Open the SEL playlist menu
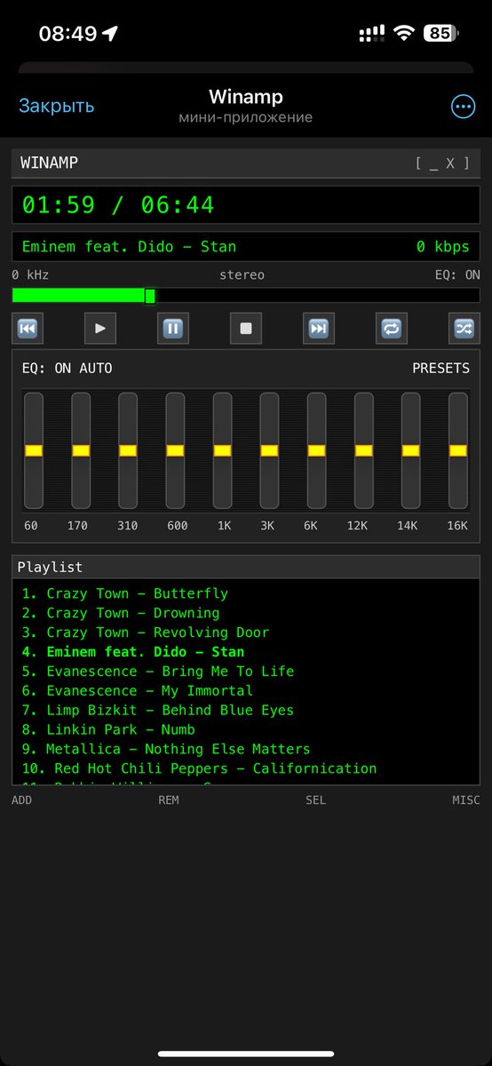Viewport: 492px width, 1066px height. click(315, 800)
